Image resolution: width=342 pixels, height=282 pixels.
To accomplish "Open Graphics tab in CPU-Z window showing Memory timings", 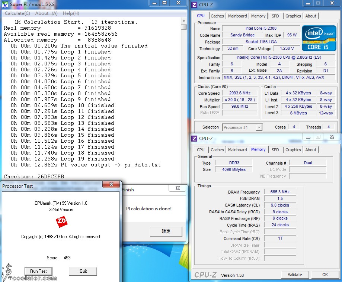I will click(x=293, y=150).
